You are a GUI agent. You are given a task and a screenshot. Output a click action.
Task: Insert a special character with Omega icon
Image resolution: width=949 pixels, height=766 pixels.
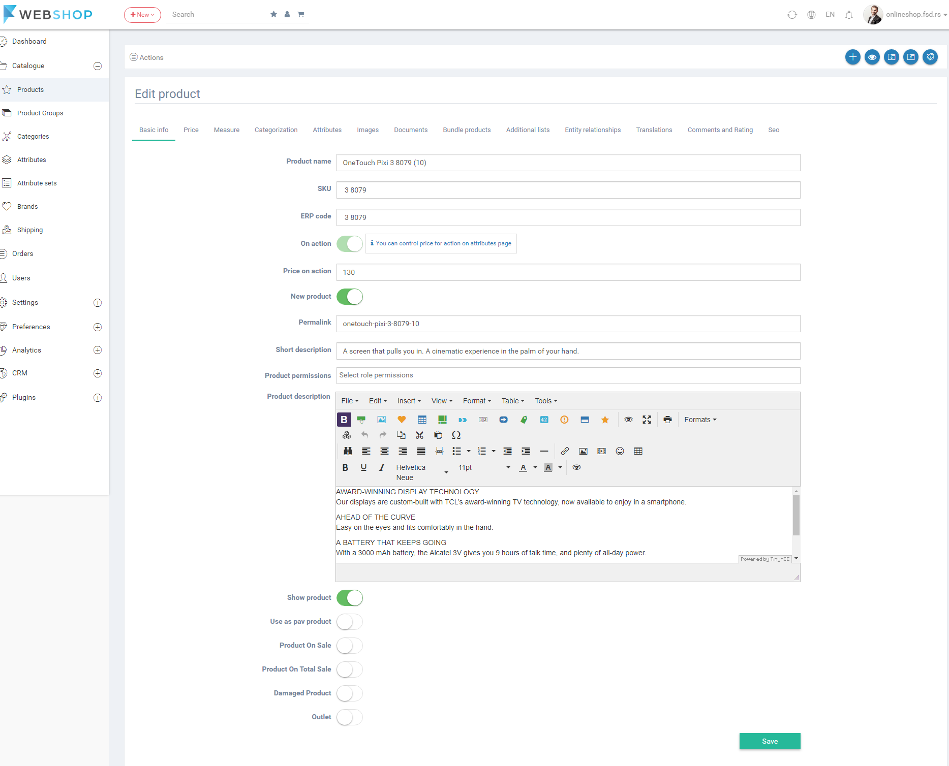(x=456, y=435)
